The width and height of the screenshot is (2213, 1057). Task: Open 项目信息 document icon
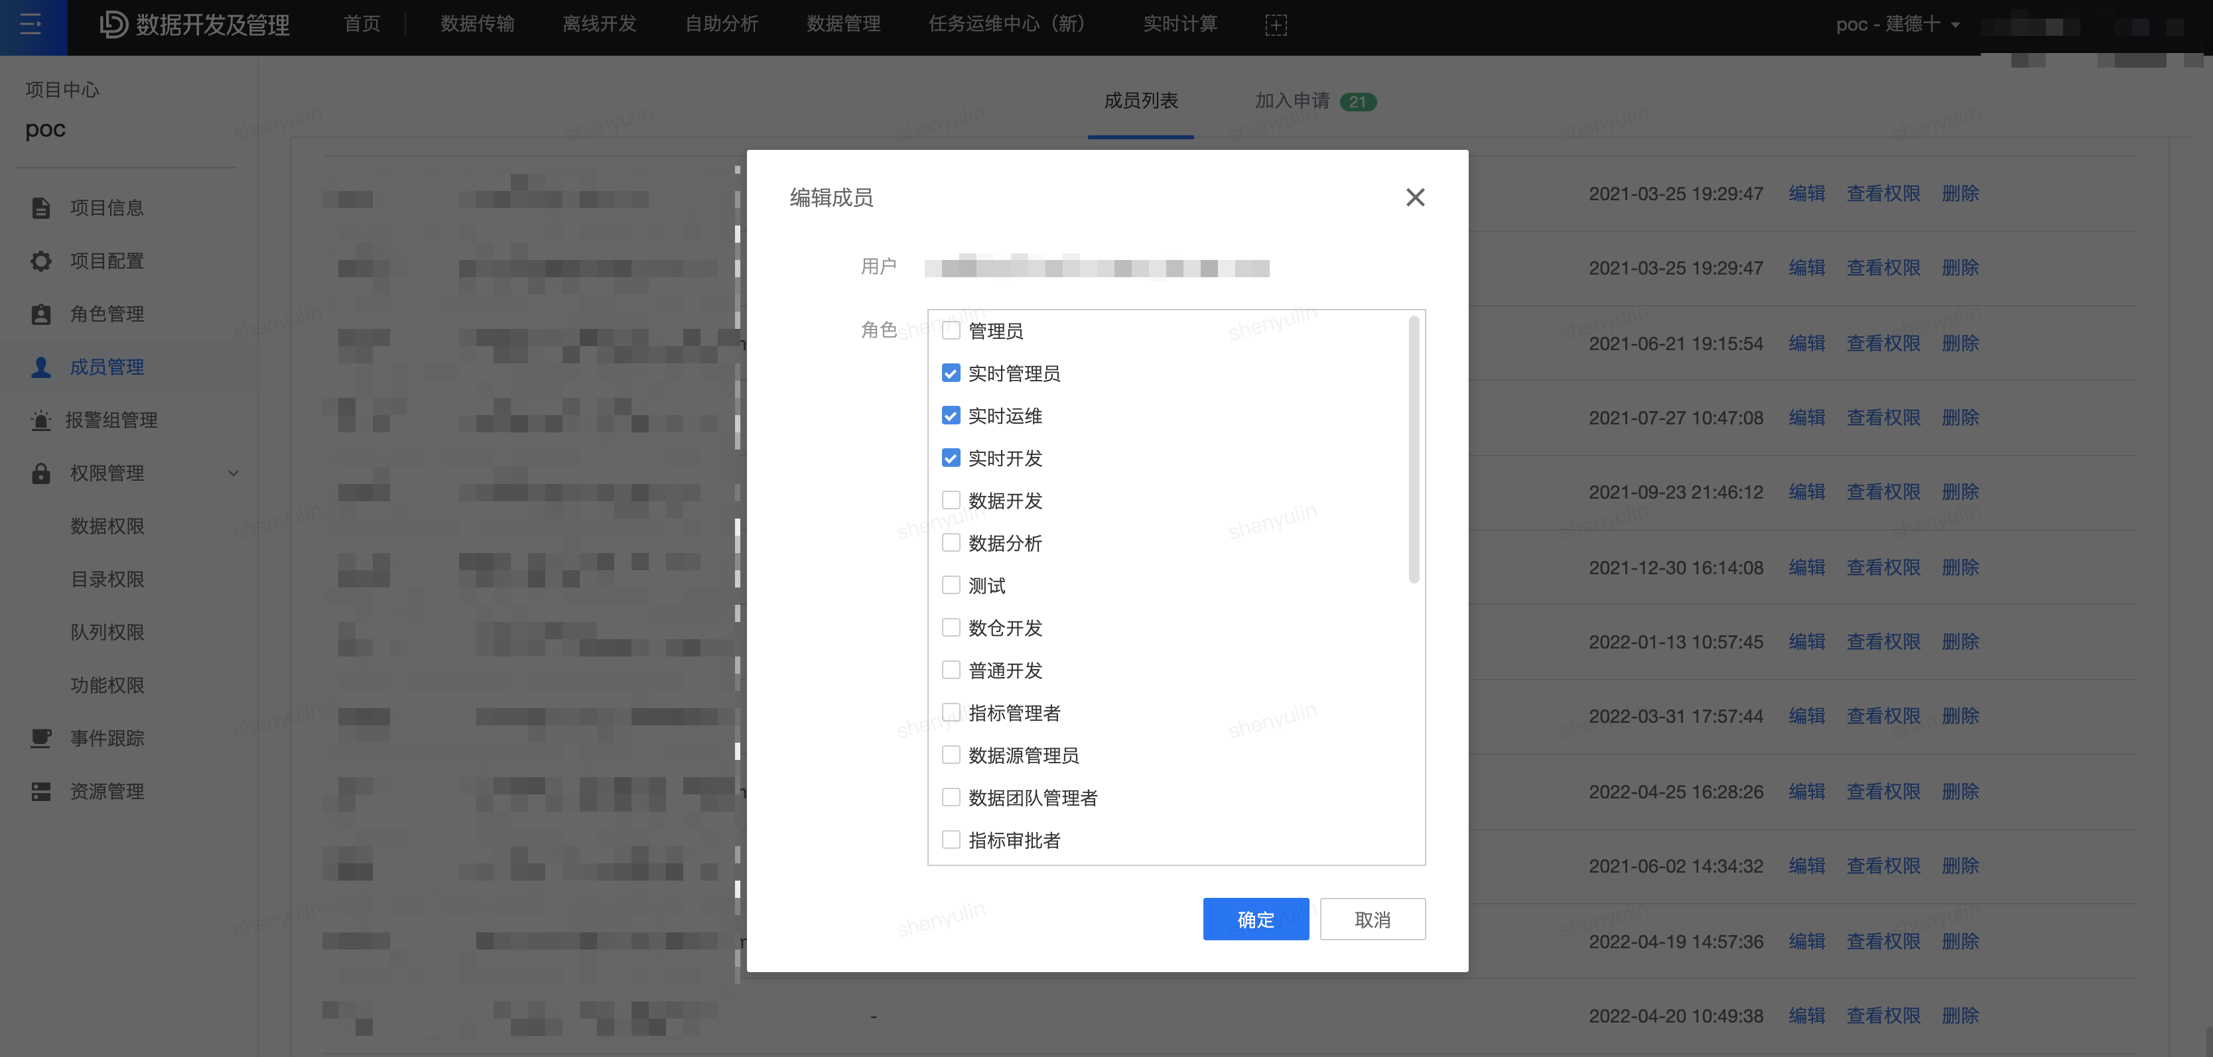pyautogui.click(x=40, y=208)
